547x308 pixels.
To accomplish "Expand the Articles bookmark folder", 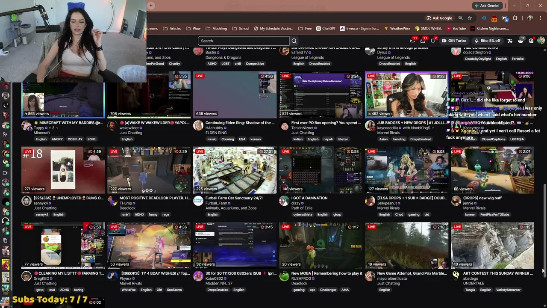I will [x=172, y=29].
